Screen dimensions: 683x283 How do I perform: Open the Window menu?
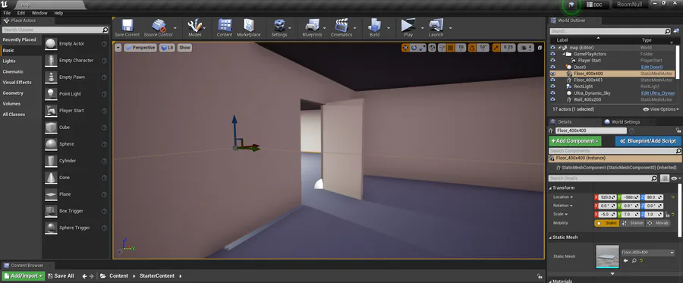coord(39,13)
